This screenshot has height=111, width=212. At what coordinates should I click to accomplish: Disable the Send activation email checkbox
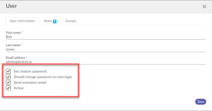pos(8,82)
